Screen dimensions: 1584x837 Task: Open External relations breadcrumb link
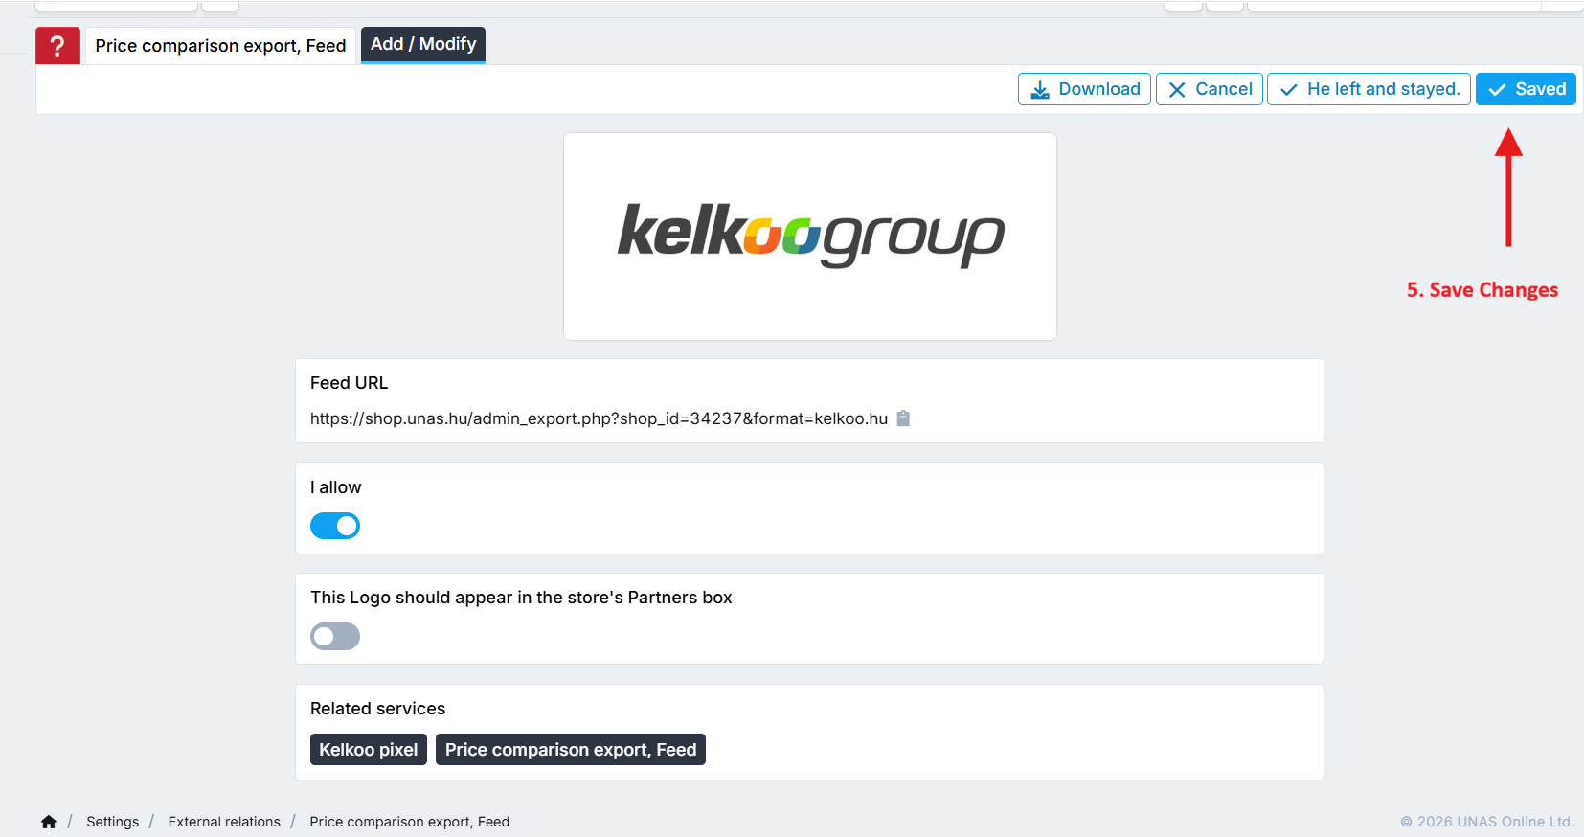coord(224,822)
